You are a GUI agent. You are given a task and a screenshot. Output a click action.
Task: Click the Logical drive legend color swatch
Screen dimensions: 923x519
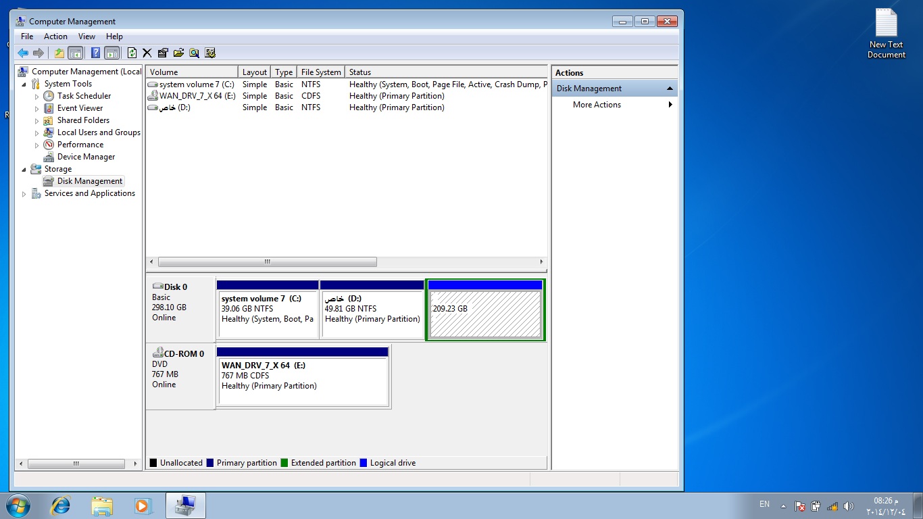click(x=364, y=463)
